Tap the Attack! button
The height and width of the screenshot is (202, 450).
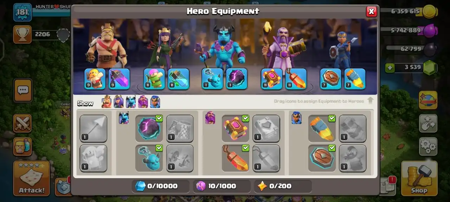(32, 178)
